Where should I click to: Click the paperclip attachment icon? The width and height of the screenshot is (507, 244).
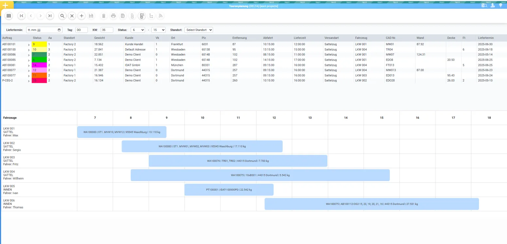point(132,16)
